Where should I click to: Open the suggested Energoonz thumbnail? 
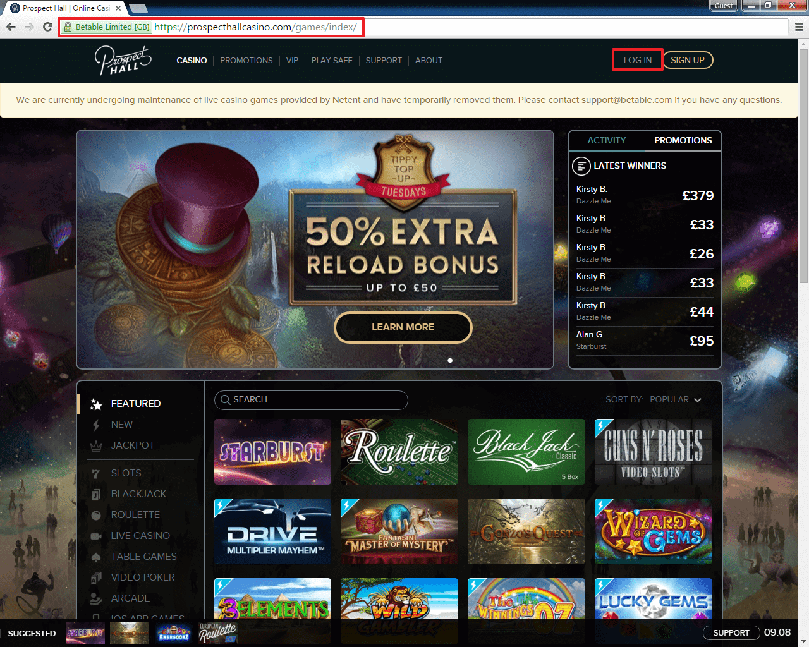click(174, 633)
